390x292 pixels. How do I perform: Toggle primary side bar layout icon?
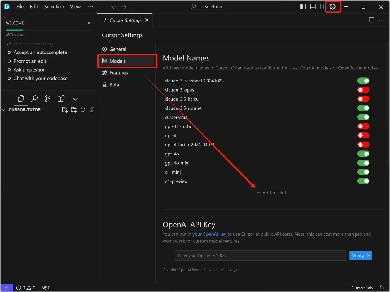(x=303, y=7)
